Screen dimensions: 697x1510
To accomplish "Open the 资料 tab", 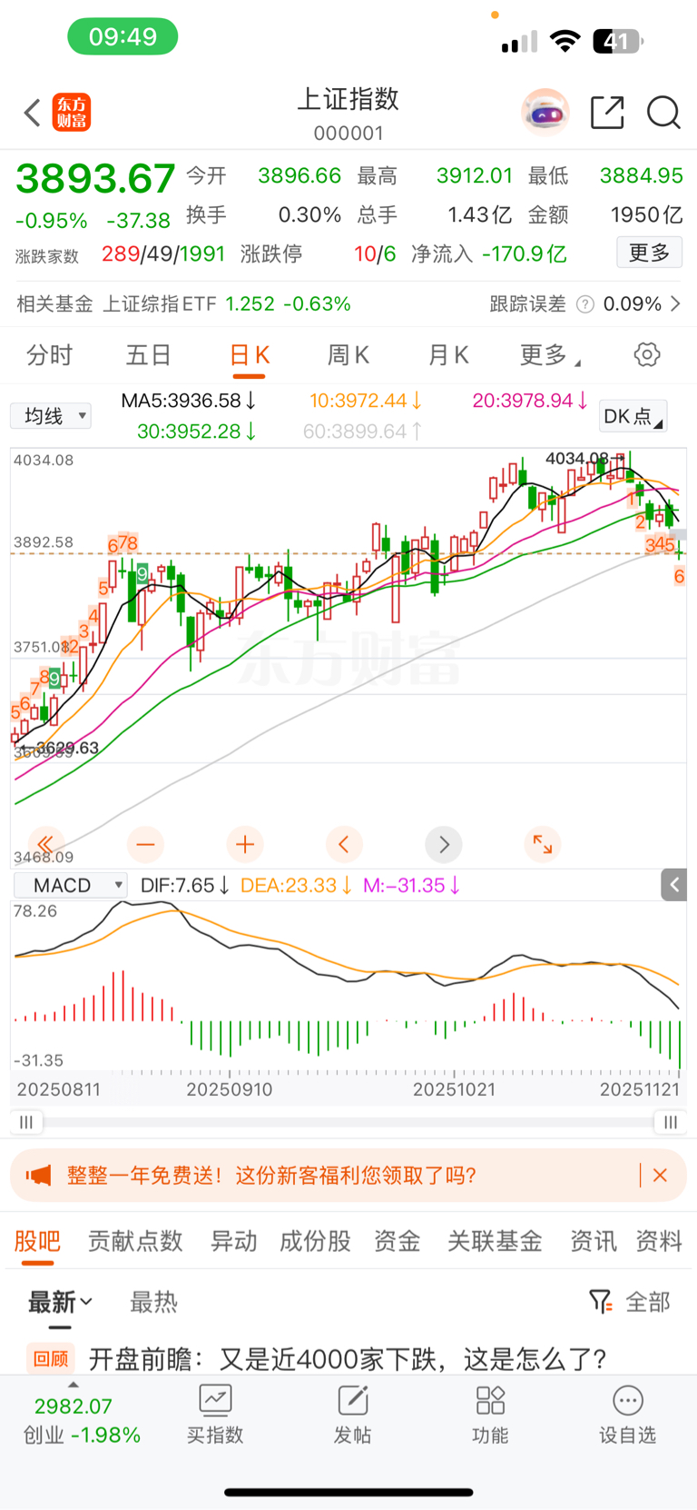I will click(659, 1241).
